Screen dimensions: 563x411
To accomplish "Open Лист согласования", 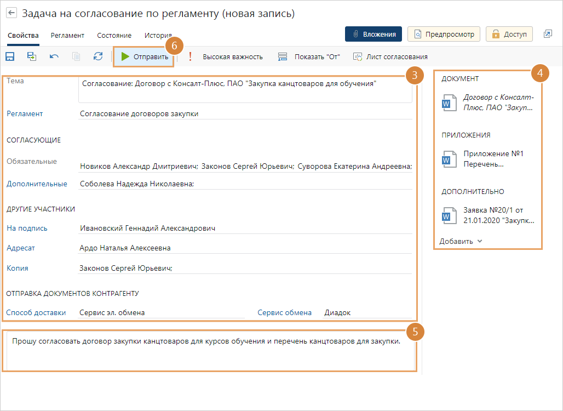I will 390,56.
